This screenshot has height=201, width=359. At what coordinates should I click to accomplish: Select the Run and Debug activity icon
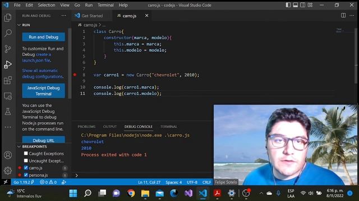click(x=8, y=65)
